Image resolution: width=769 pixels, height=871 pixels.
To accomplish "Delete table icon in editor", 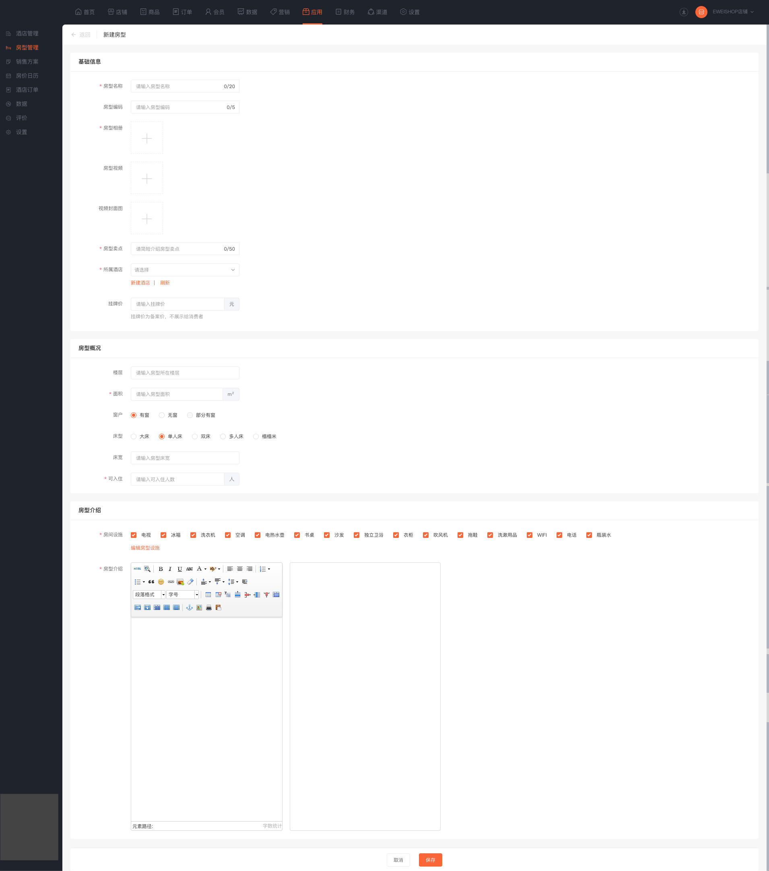I will coord(218,595).
